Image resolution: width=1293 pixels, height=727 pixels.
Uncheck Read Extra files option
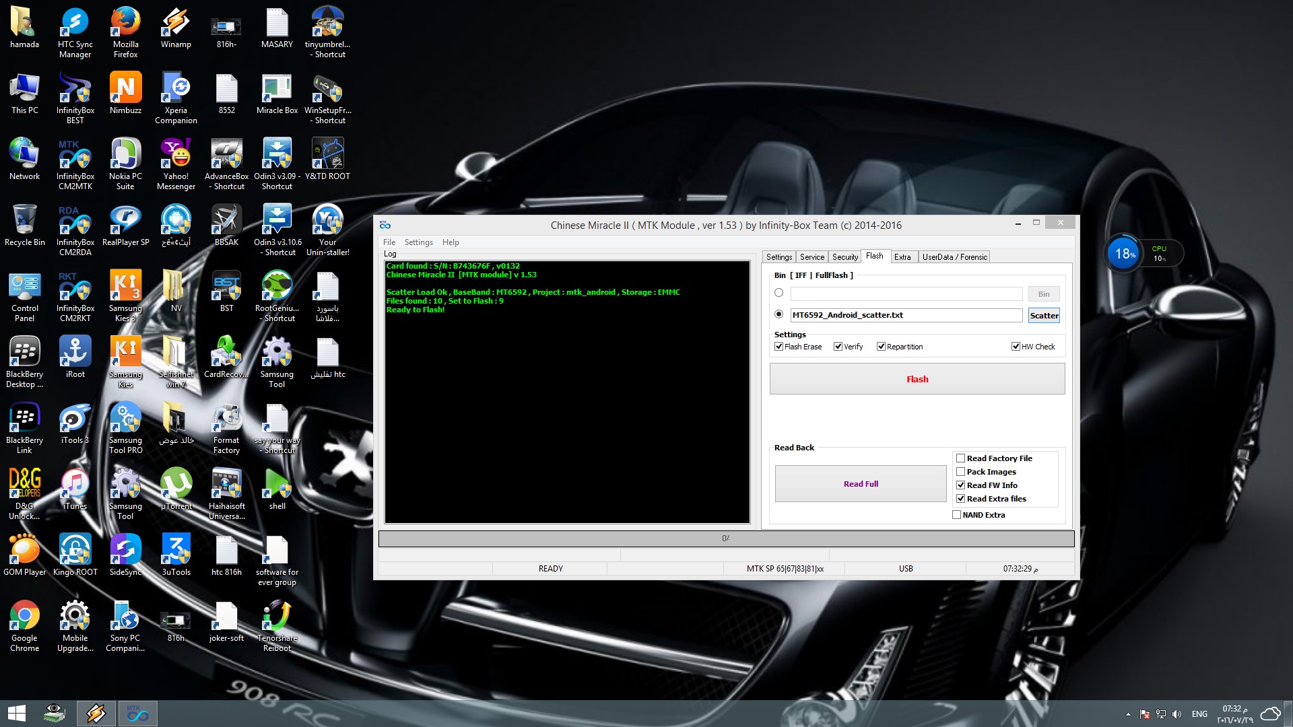tap(961, 499)
